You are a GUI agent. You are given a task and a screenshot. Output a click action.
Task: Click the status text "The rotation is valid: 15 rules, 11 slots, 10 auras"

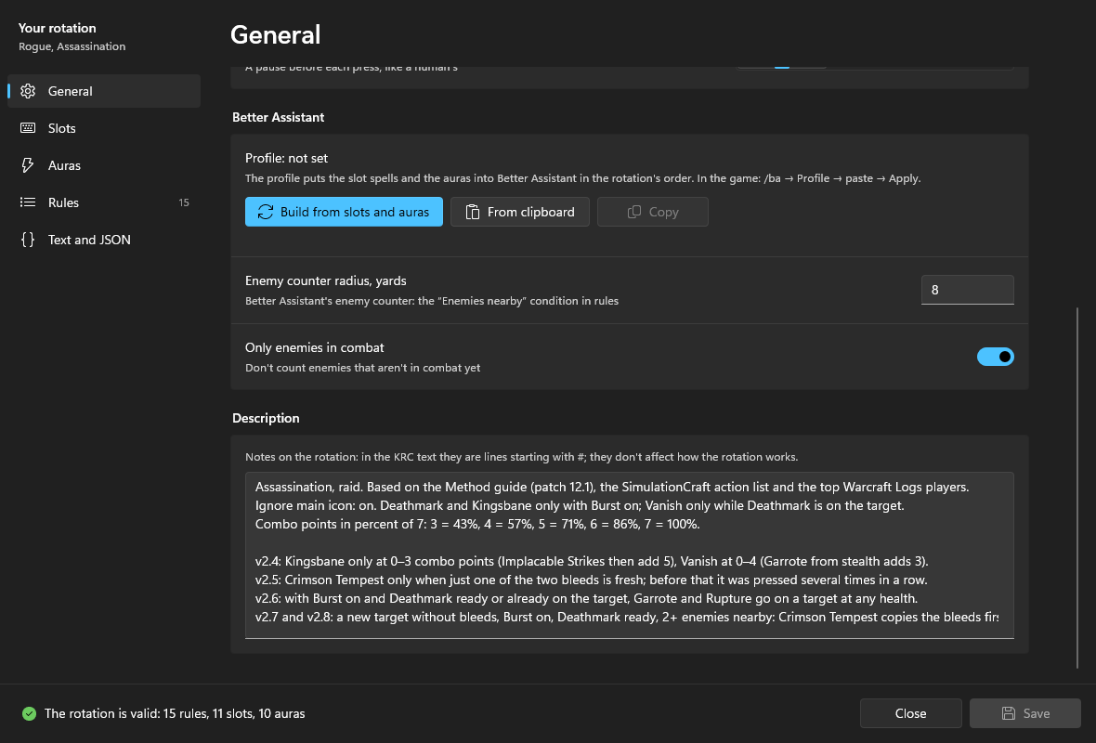[x=175, y=713]
